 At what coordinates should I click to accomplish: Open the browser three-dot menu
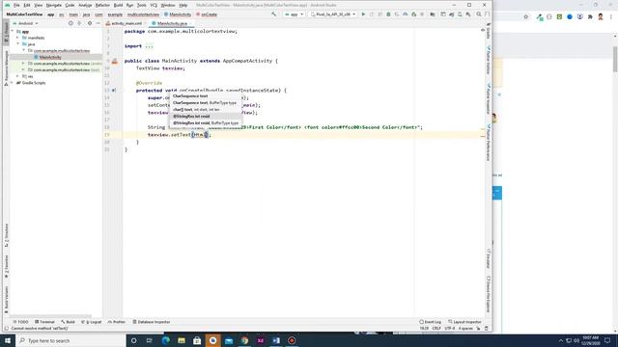coord(611,17)
